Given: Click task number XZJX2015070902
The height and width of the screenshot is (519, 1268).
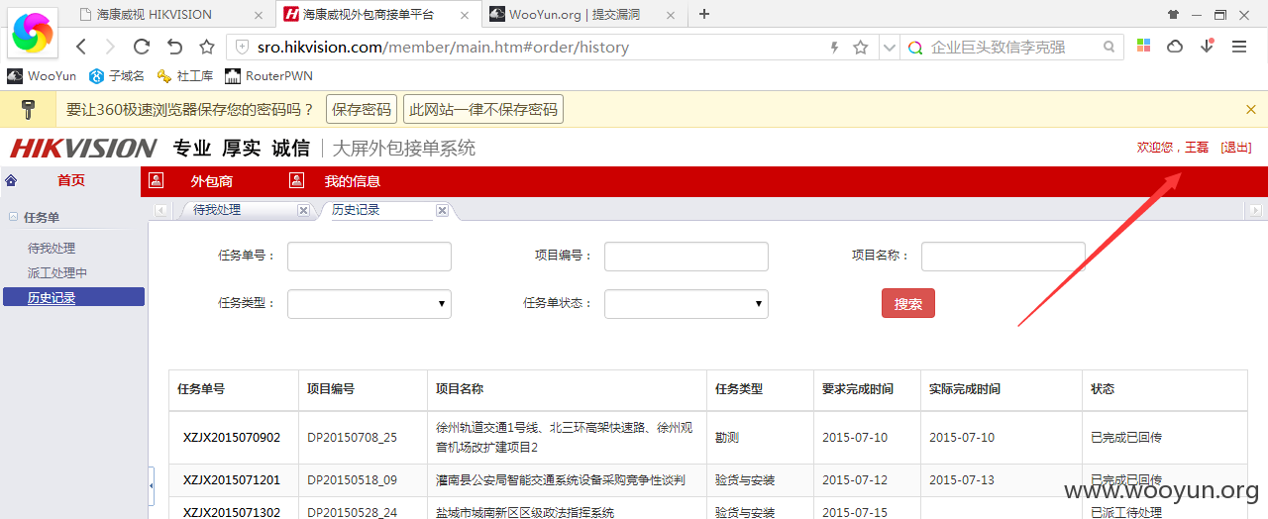Looking at the screenshot, I should click(232, 437).
